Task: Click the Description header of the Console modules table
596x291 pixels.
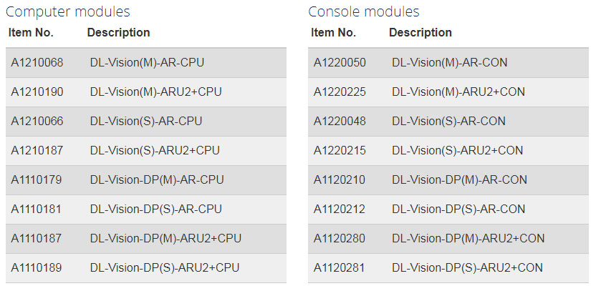Action: [x=420, y=33]
